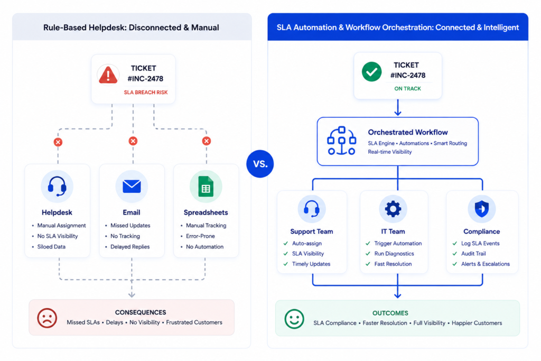Click the Helpdesk headset icon

coord(57,187)
